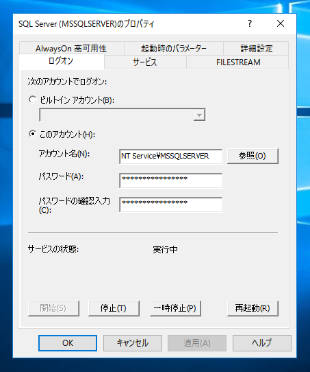Click the 適用(A) apply button

click(197, 343)
